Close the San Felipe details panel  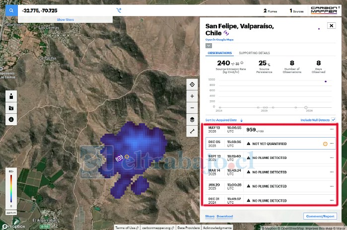[331, 26]
